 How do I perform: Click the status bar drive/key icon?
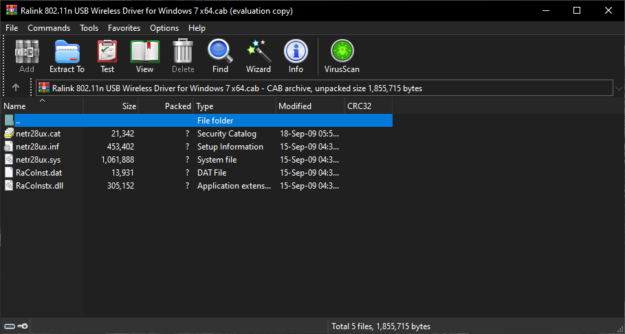pyautogui.click(x=16, y=326)
